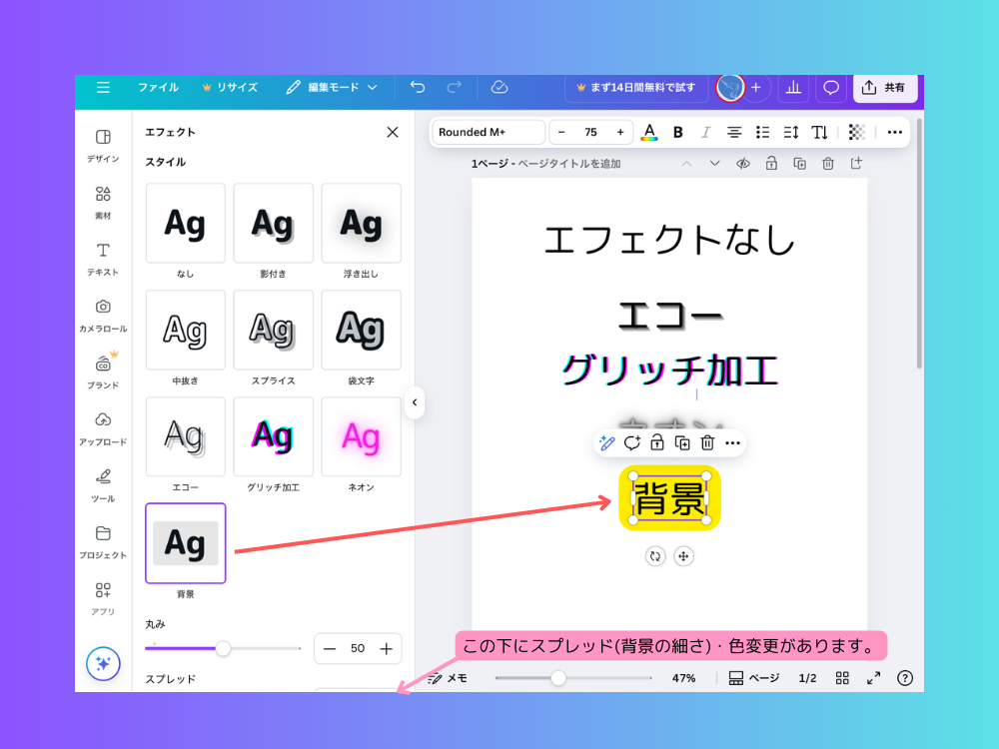This screenshot has height=749, width=999.
Task: Collapse the side panel with arrow handle
Action: point(415,402)
